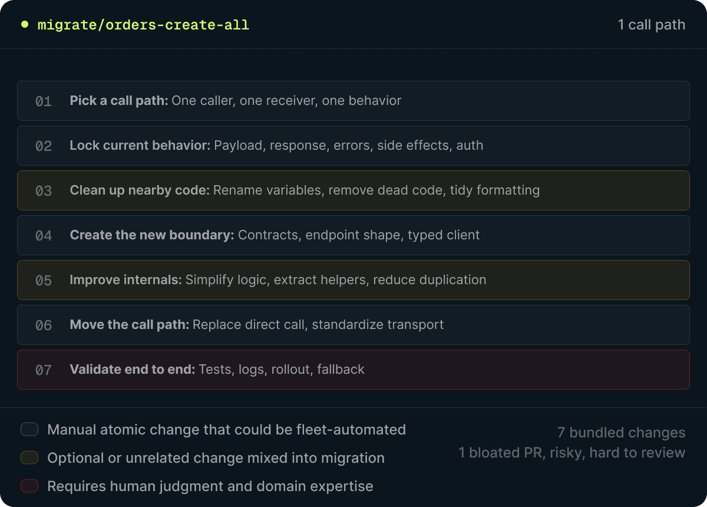
Task: Open step 01 Pick a call path
Action: [x=353, y=101]
